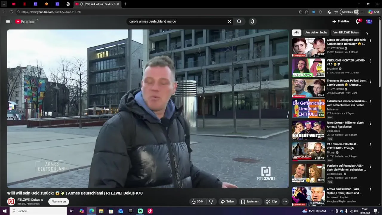Go back with browser back arrow
This screenshot has height=215, width=382.
pos(4,12)
